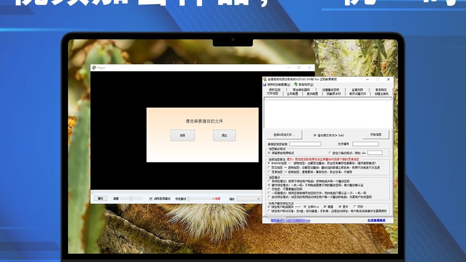Choose the 非绑定模式 unbound mode option
This screenshot has height=262, width=466.
click(x=268, y=180)
